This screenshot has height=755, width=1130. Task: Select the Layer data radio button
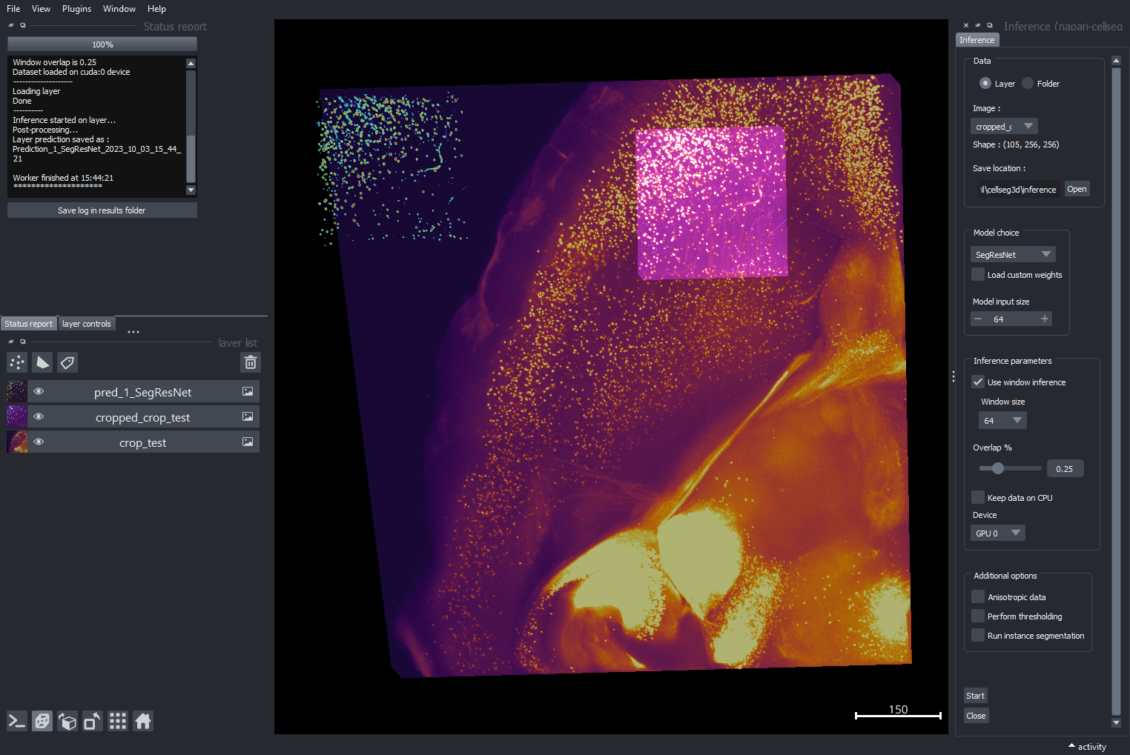pyautogui.click(x=985, y=83)
